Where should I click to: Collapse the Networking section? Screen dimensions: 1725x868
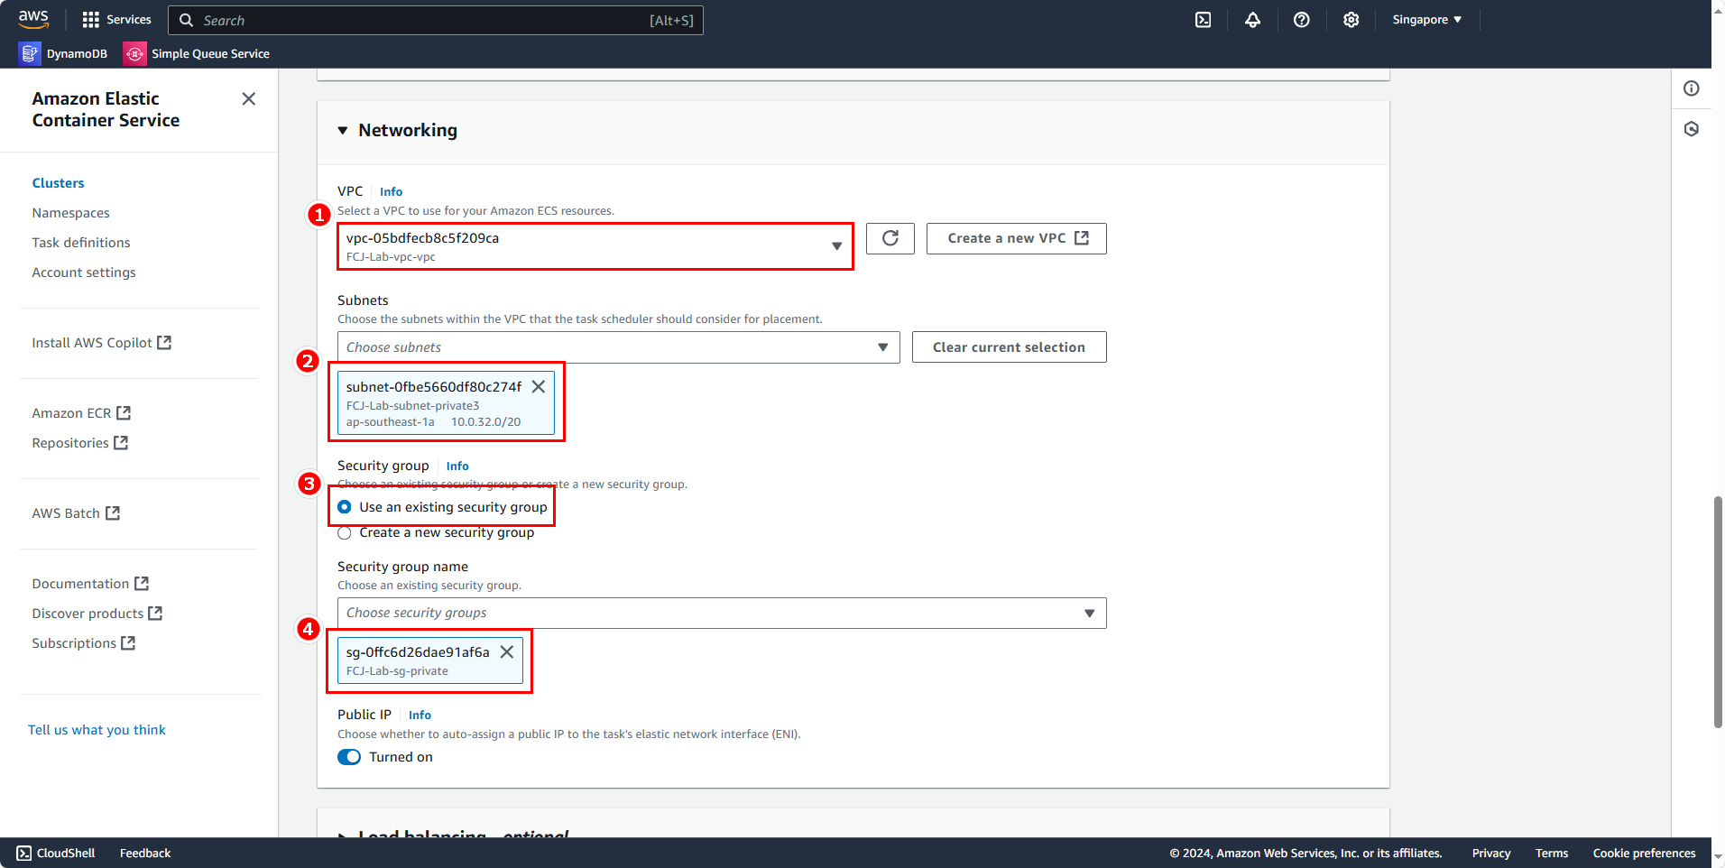coord(343,131)
